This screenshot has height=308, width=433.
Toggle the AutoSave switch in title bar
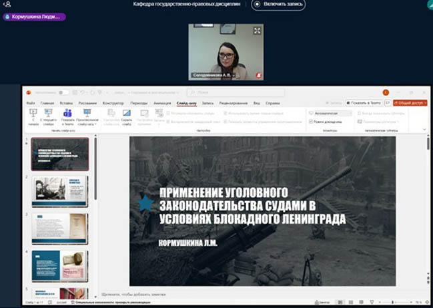[63, 92]
